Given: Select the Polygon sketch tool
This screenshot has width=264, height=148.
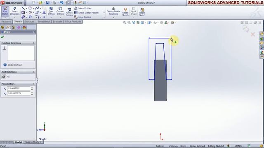Looking at the screenshot, I should tap(30, 17).
